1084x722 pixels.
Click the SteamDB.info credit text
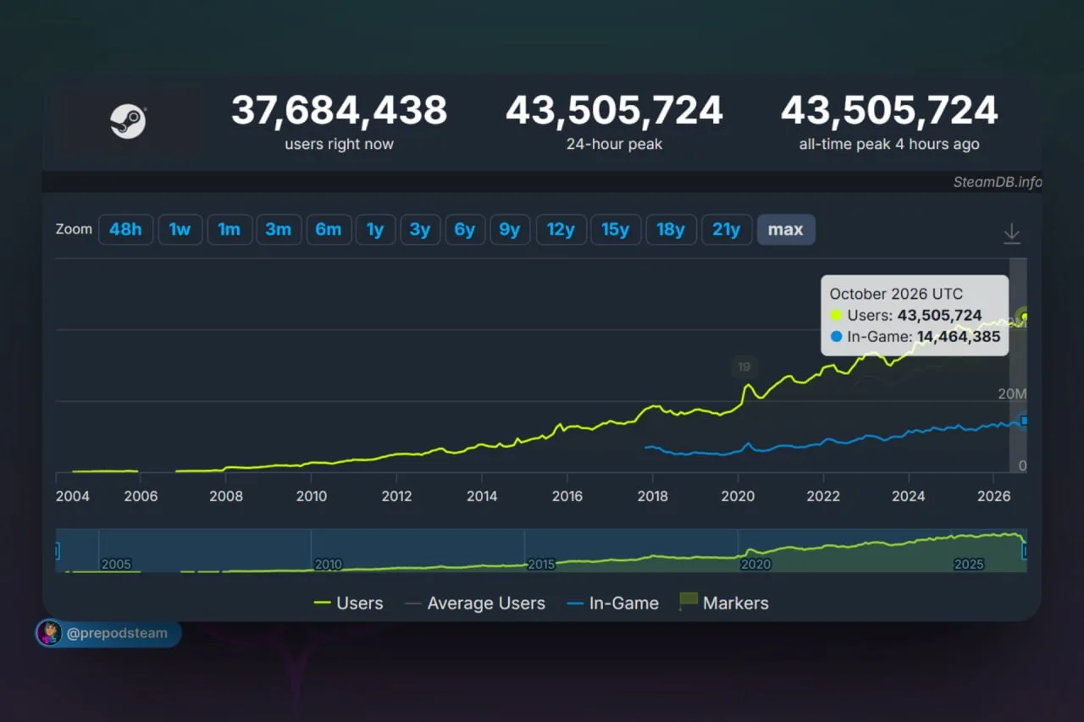[x=998, y=182]
